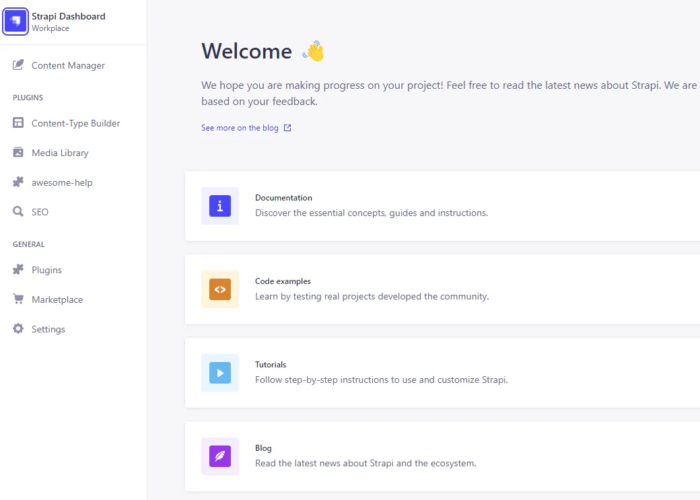Screen dimensions: 700x500
Task: Click the purple Blog feather icon
Action: [x=220, y=456]
